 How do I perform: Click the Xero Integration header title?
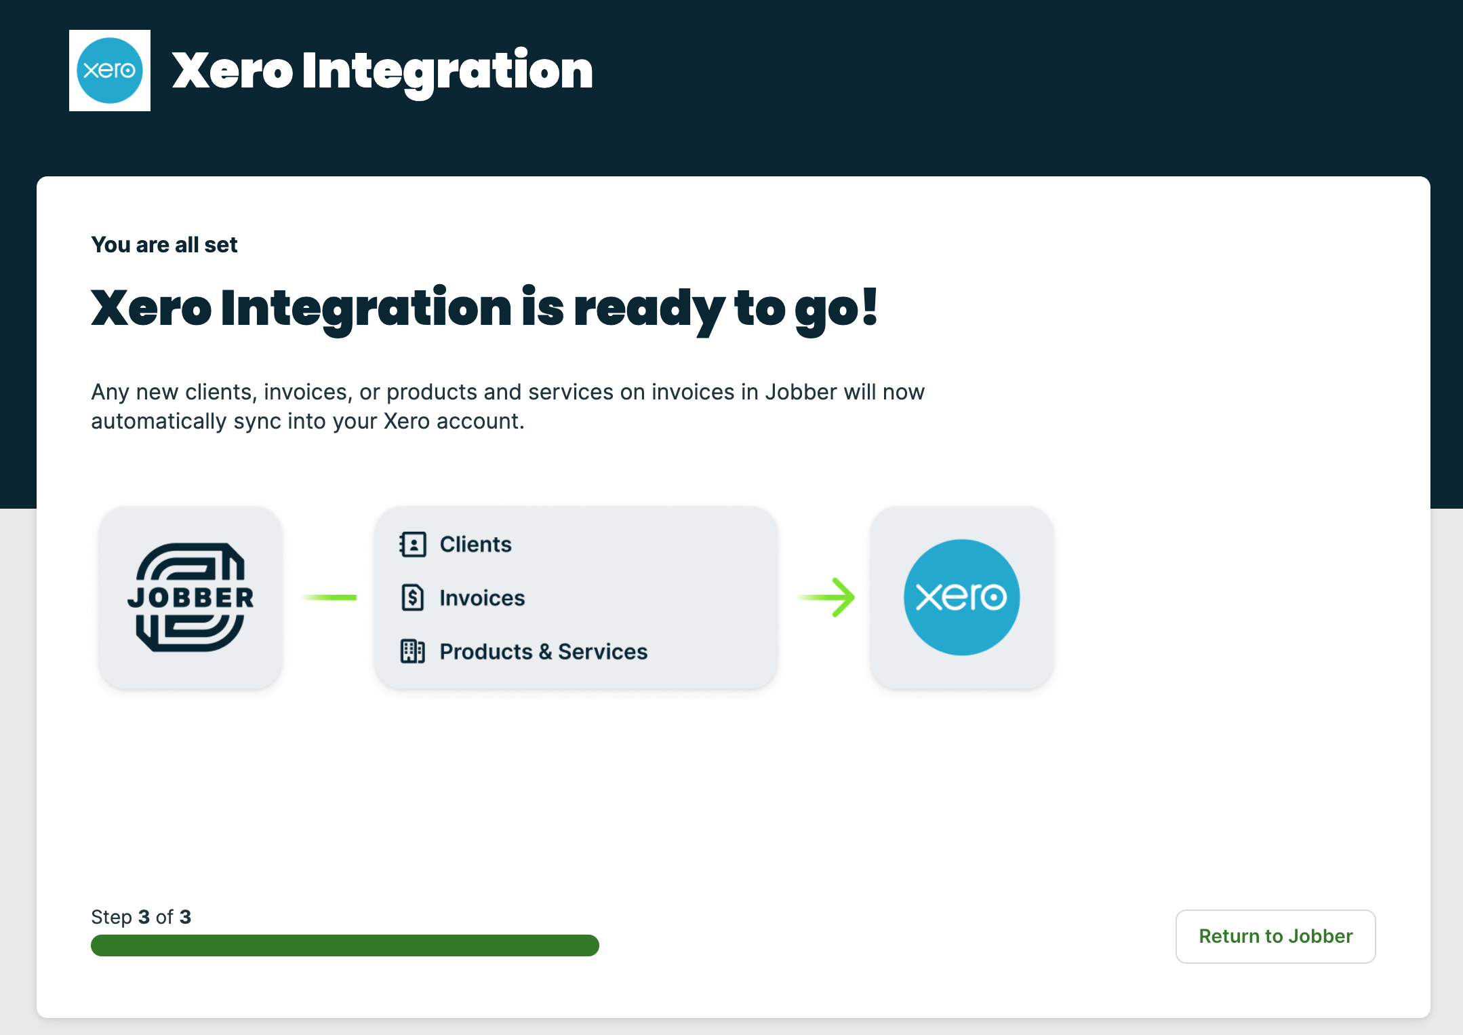(x=382, y=71)
